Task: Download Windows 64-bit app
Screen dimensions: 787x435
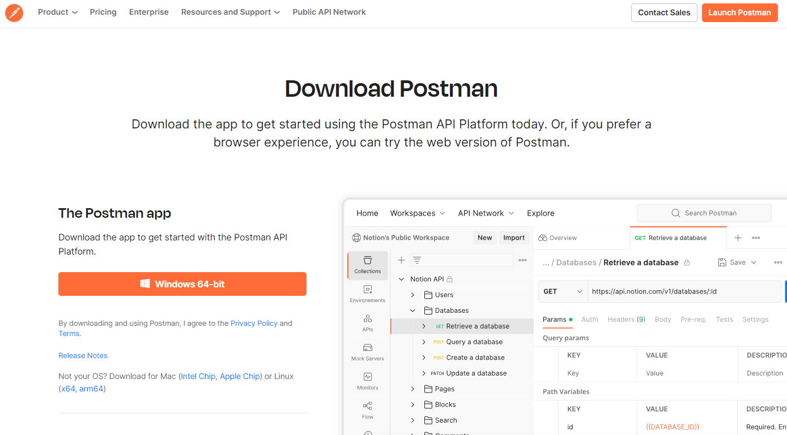Action: click(x=182, y=284)
